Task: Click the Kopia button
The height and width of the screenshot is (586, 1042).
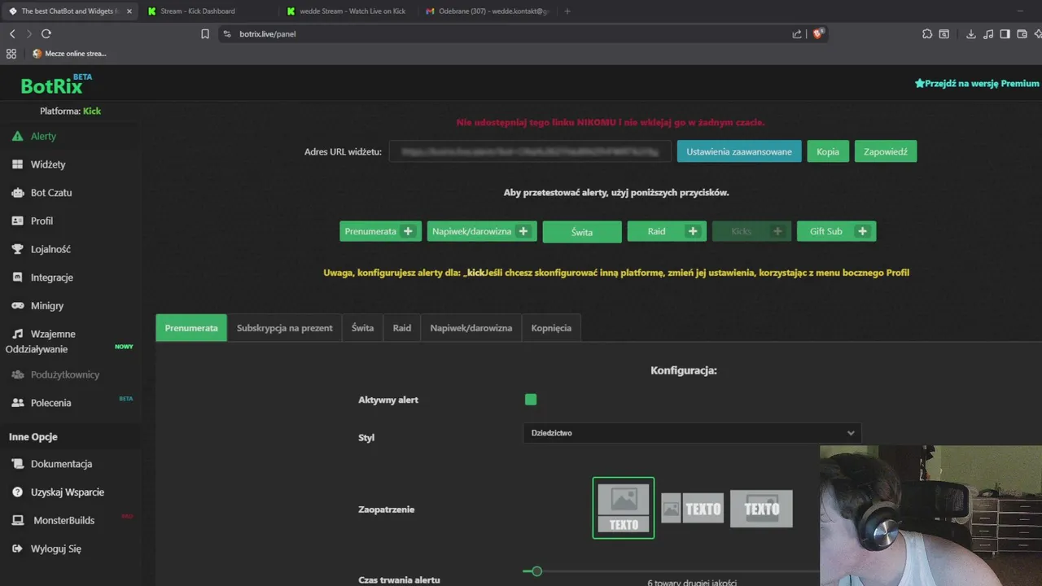Action: [828, 151]
